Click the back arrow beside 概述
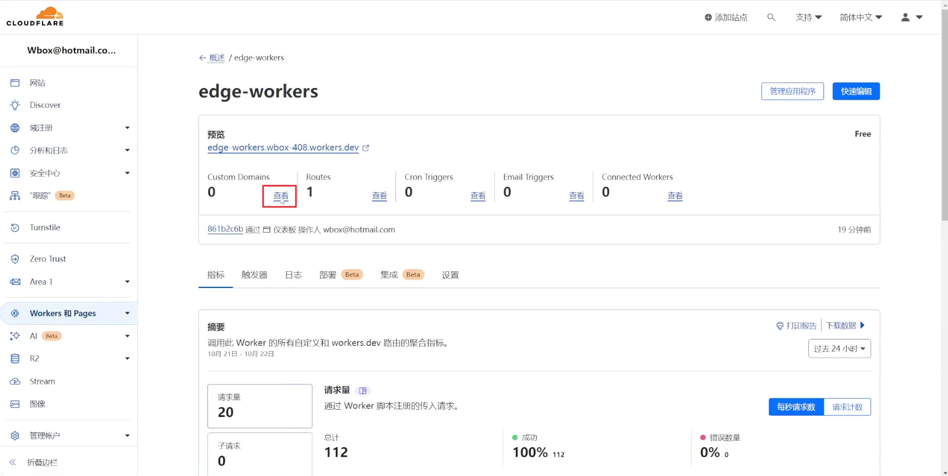948x476 pixels. coord(202,58)
